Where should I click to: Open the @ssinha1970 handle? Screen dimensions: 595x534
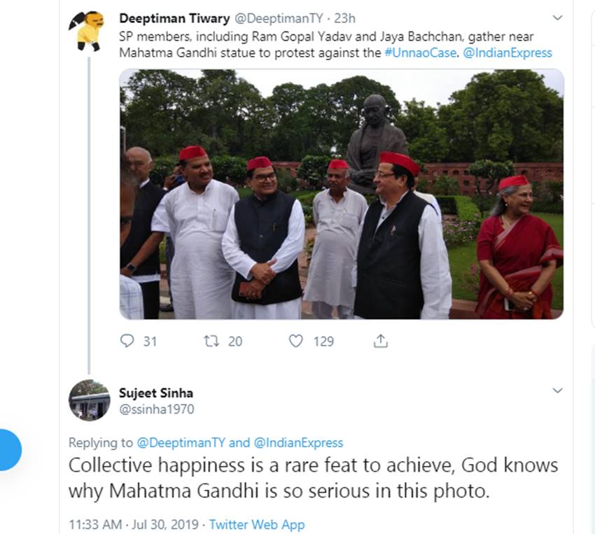157,409
